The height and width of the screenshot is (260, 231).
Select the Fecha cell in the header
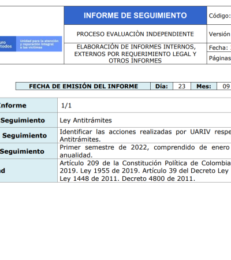pyautogui.click(x=219, y=47)
